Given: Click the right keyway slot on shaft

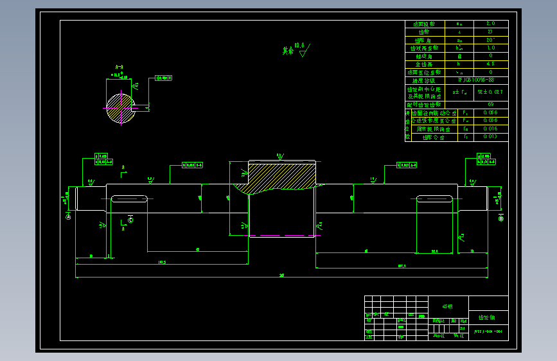Looking at the screenshot, I should [x=434, y=198].
